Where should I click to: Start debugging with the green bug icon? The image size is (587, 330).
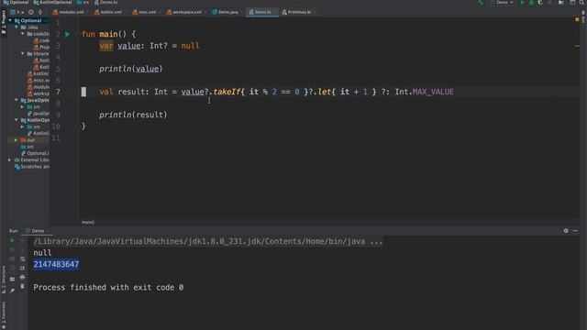[531, 3]
